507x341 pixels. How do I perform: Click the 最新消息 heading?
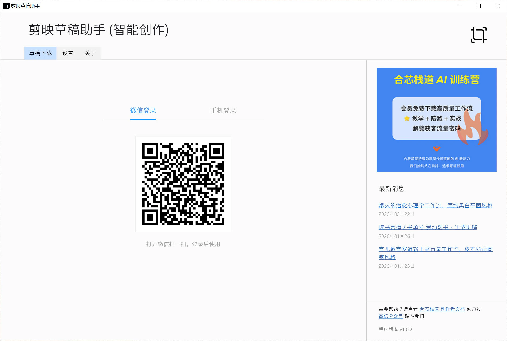391,189
